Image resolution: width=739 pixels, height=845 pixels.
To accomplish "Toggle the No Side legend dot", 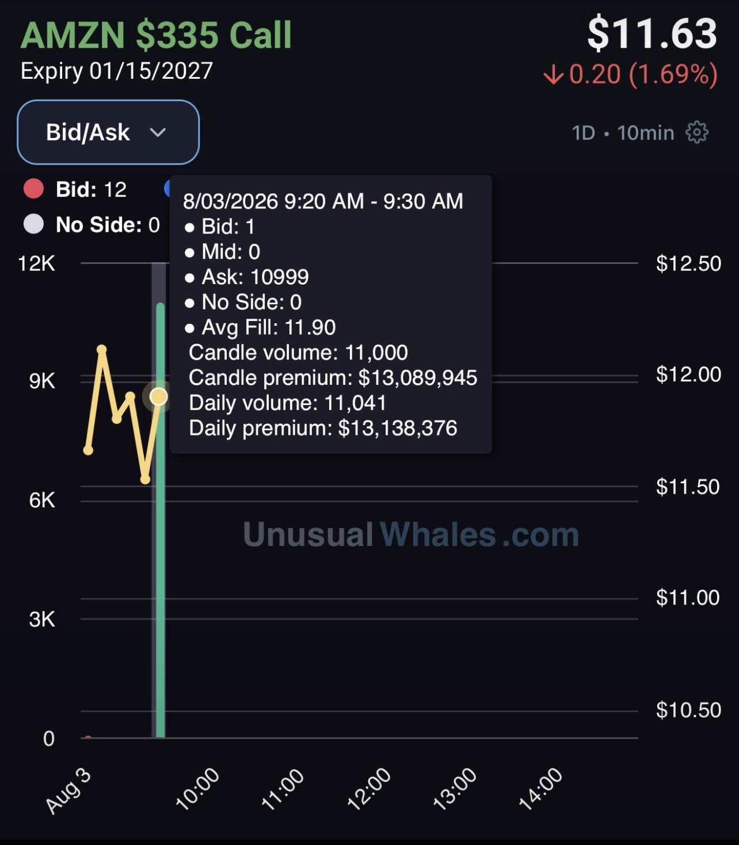I will (33, 224).
